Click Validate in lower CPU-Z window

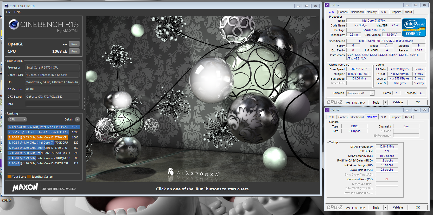[398, 208]
